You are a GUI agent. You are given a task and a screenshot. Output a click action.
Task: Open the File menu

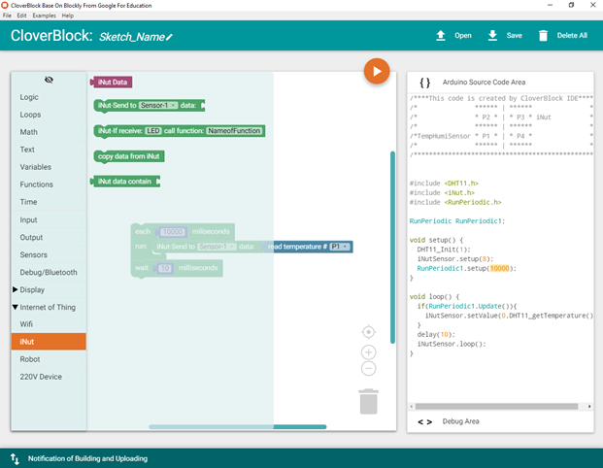(x=8, y=16)
